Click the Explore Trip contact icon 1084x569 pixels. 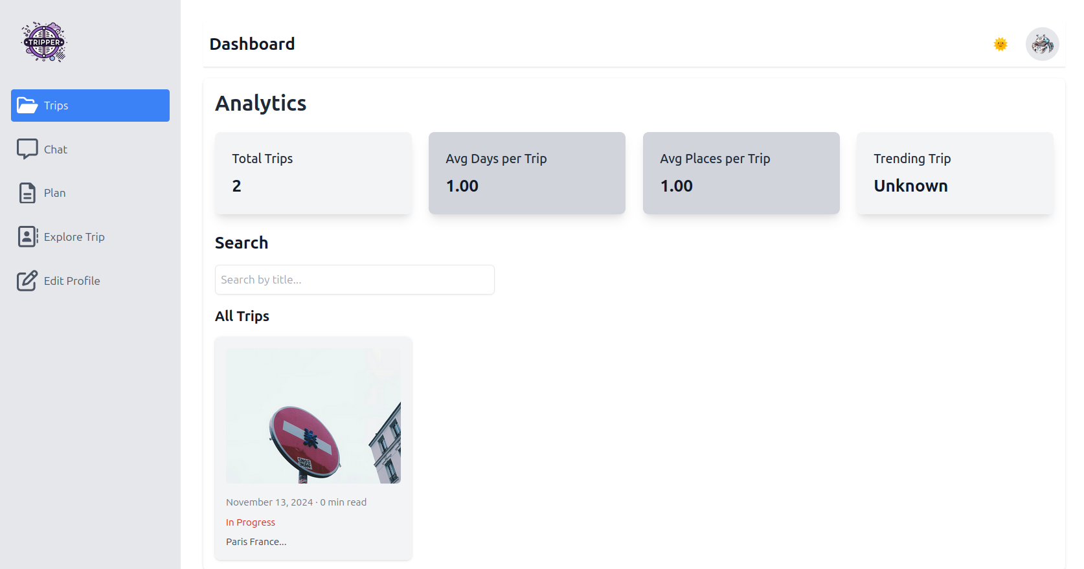pyautogui.click(x=27, y=237)
